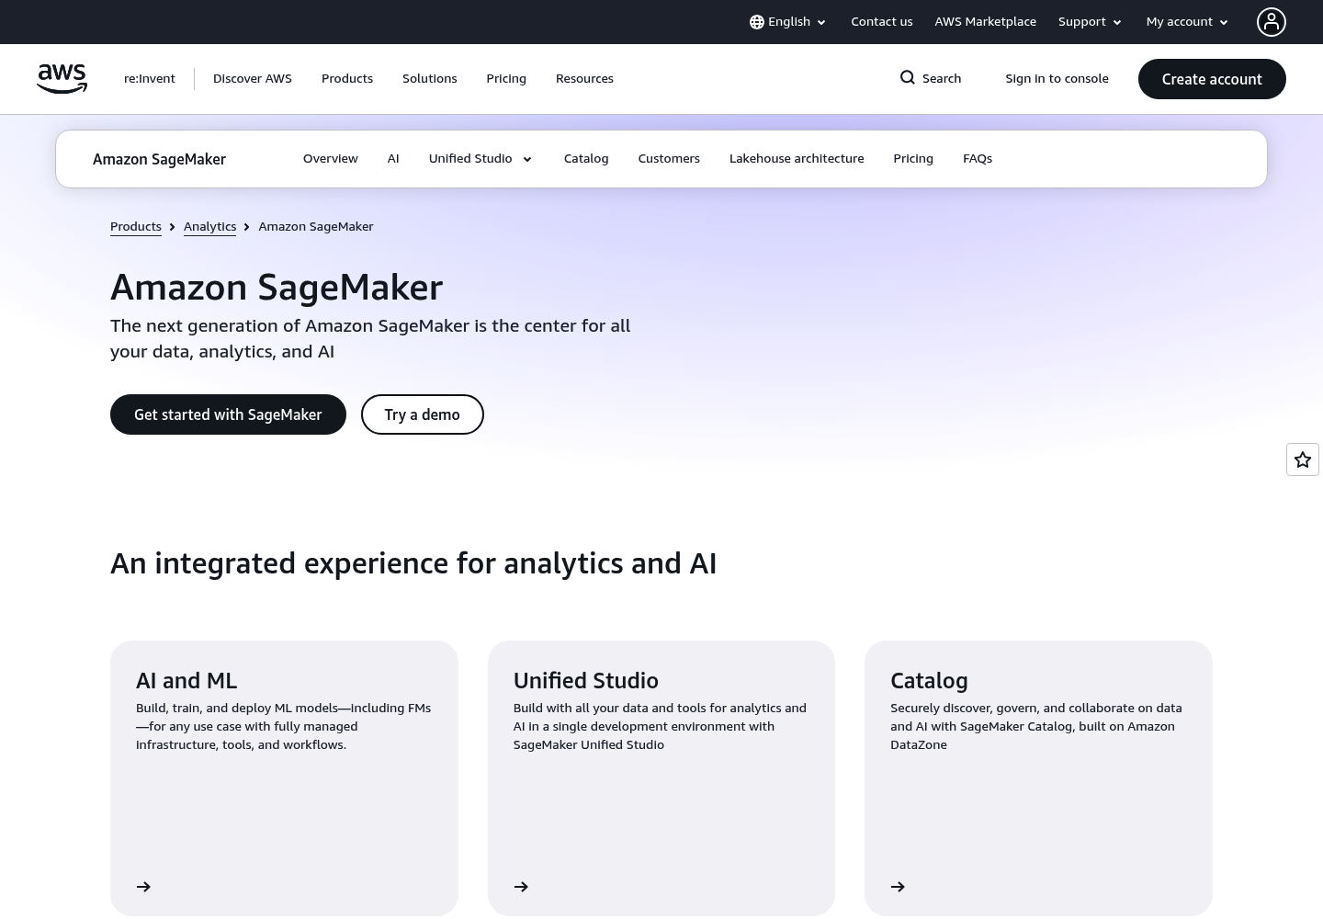Open Contact us link
The height and width of the screenshot is (919, 1323).
point(882,22)
